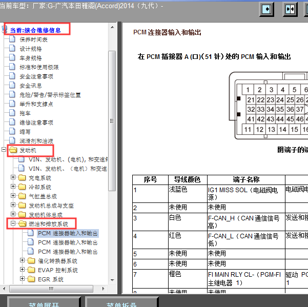Click the inward-arrows split panel toolbar button
The image size is (308, 307).
[290, 9]
